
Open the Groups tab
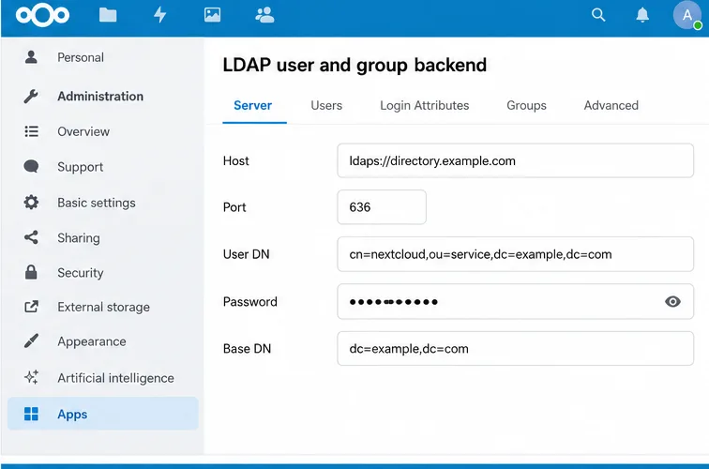526,105
